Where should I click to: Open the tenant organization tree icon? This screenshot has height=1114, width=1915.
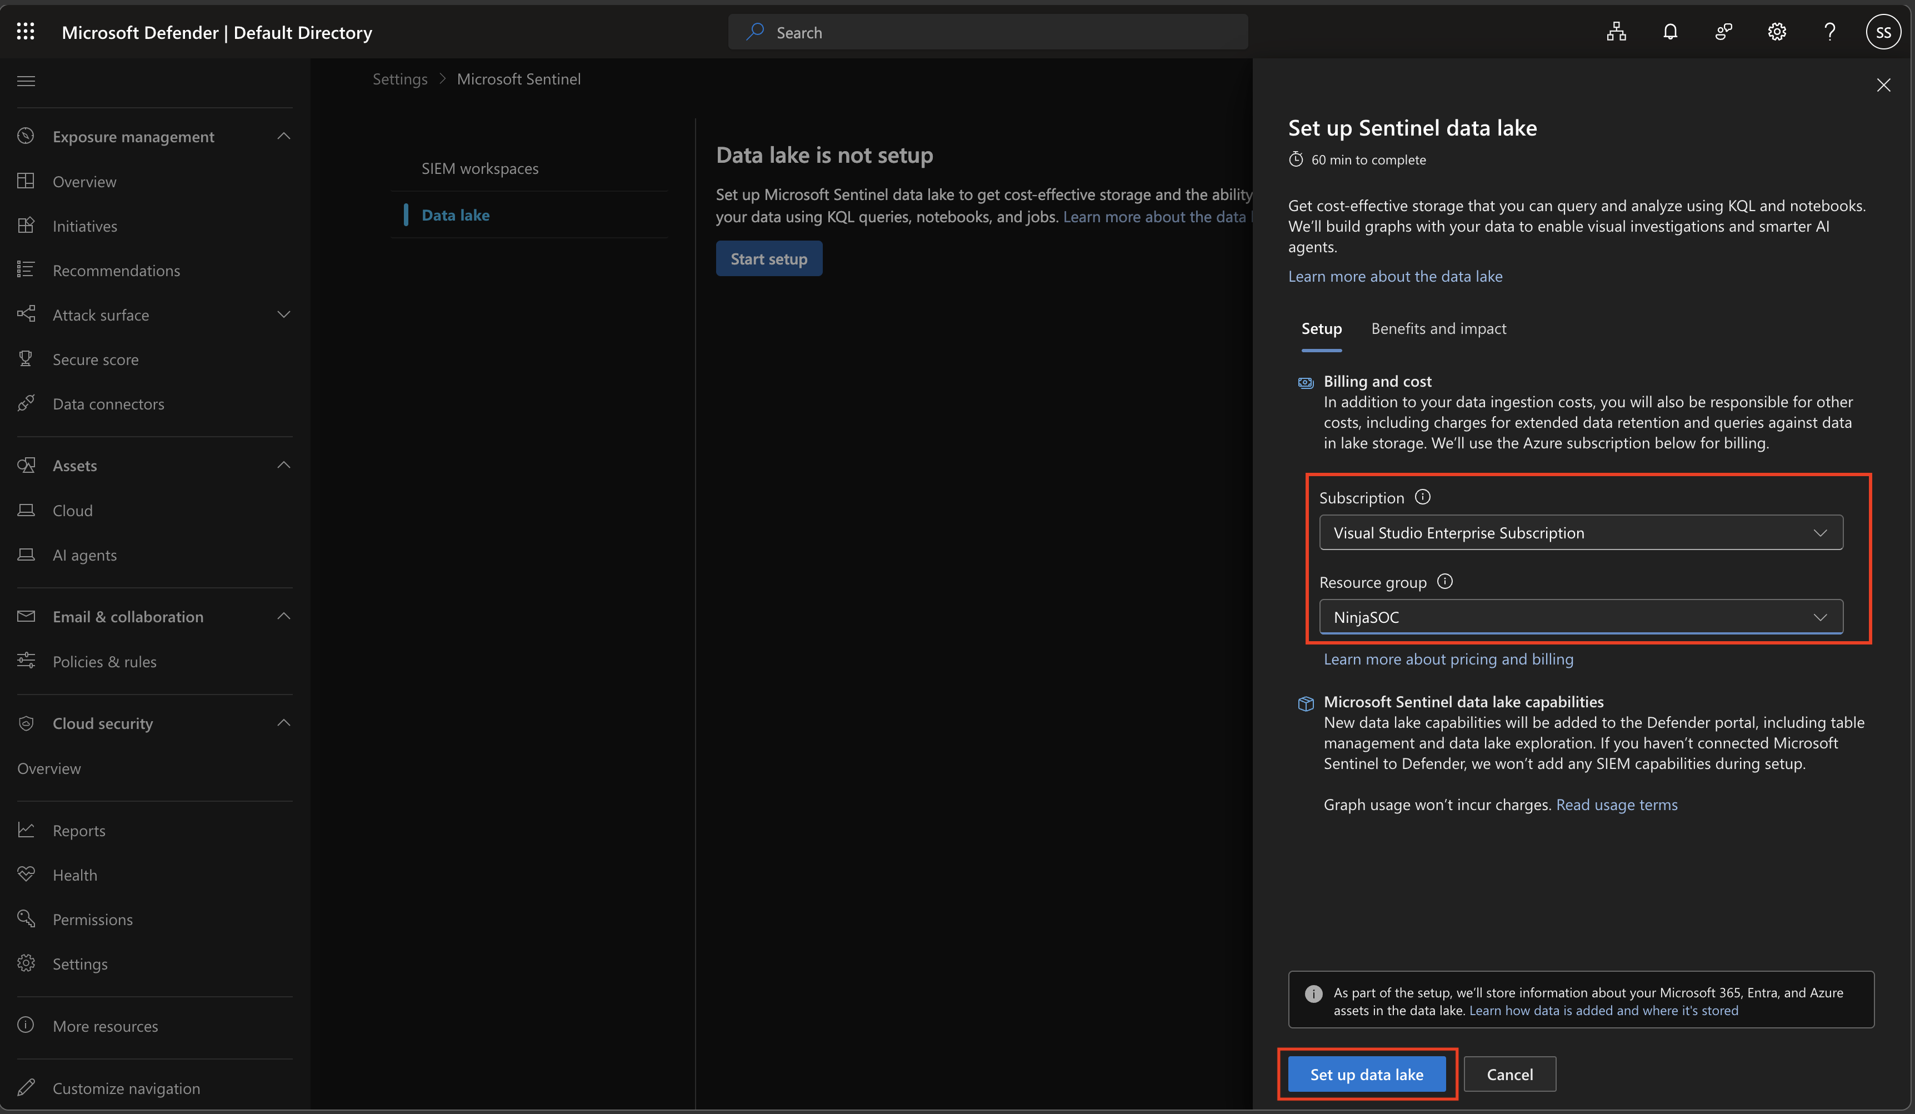point(1616,31)
